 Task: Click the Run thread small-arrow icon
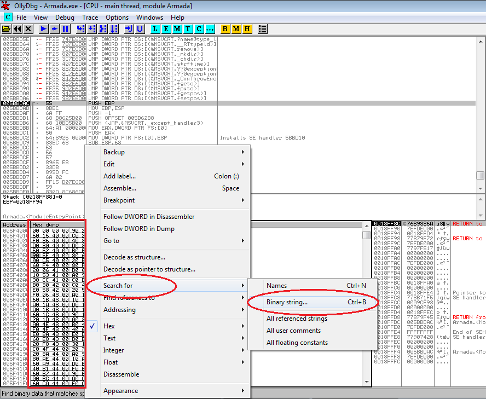[x=55, y=29]
